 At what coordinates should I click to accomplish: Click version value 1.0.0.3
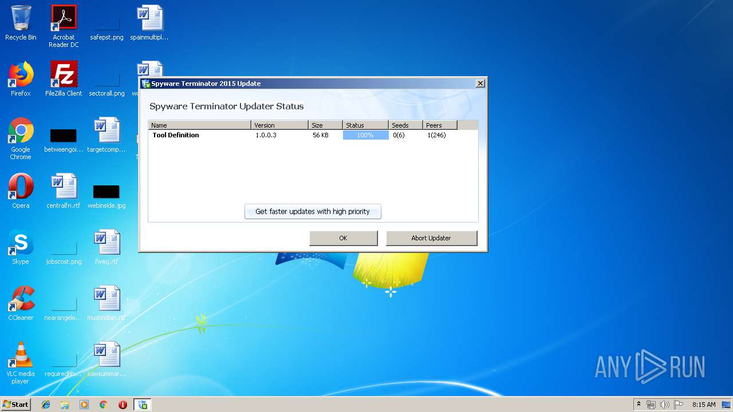(x=266, y=135)
